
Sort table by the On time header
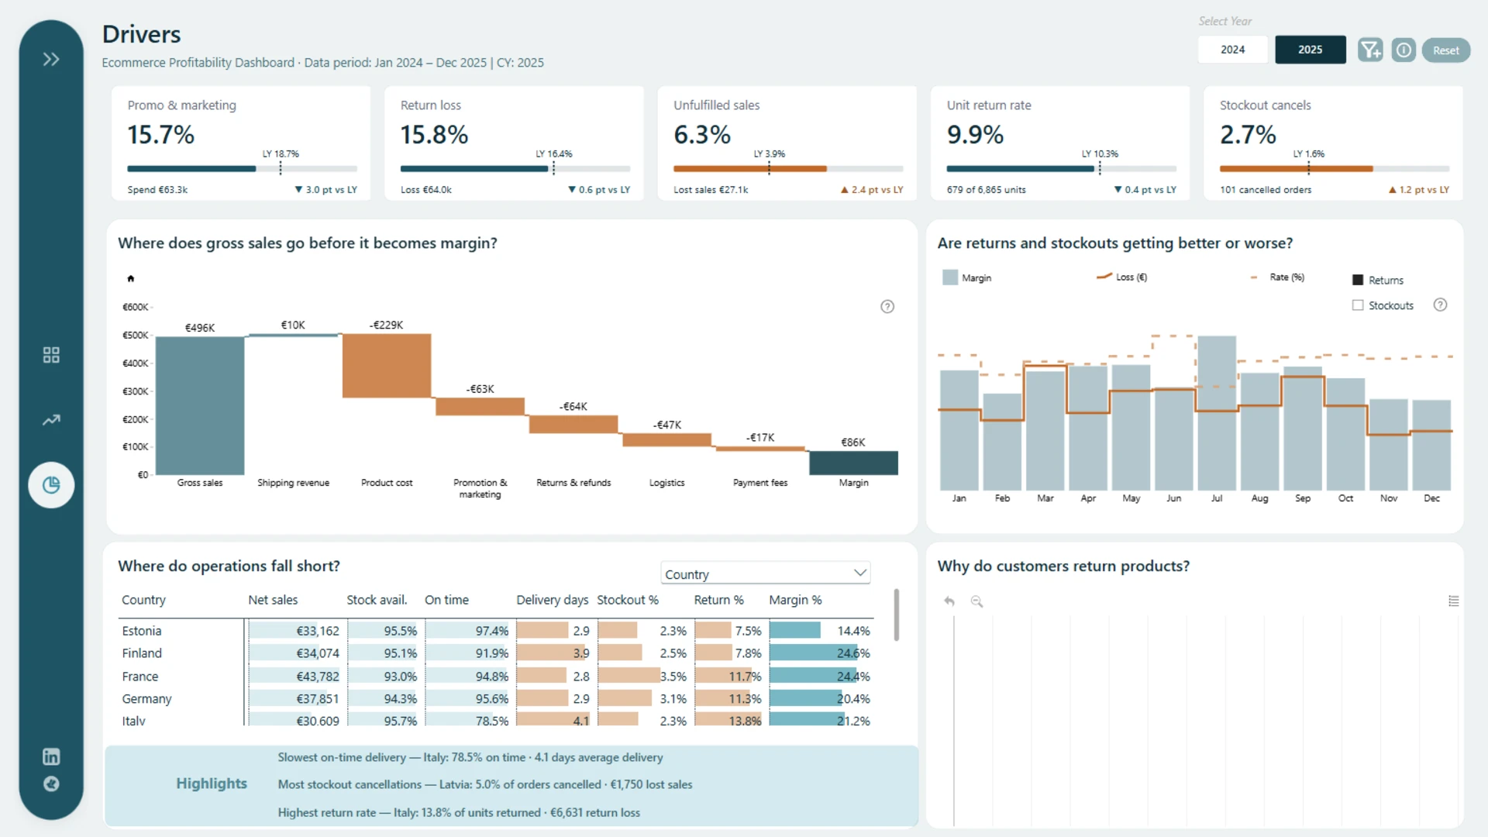click(446, 600)
